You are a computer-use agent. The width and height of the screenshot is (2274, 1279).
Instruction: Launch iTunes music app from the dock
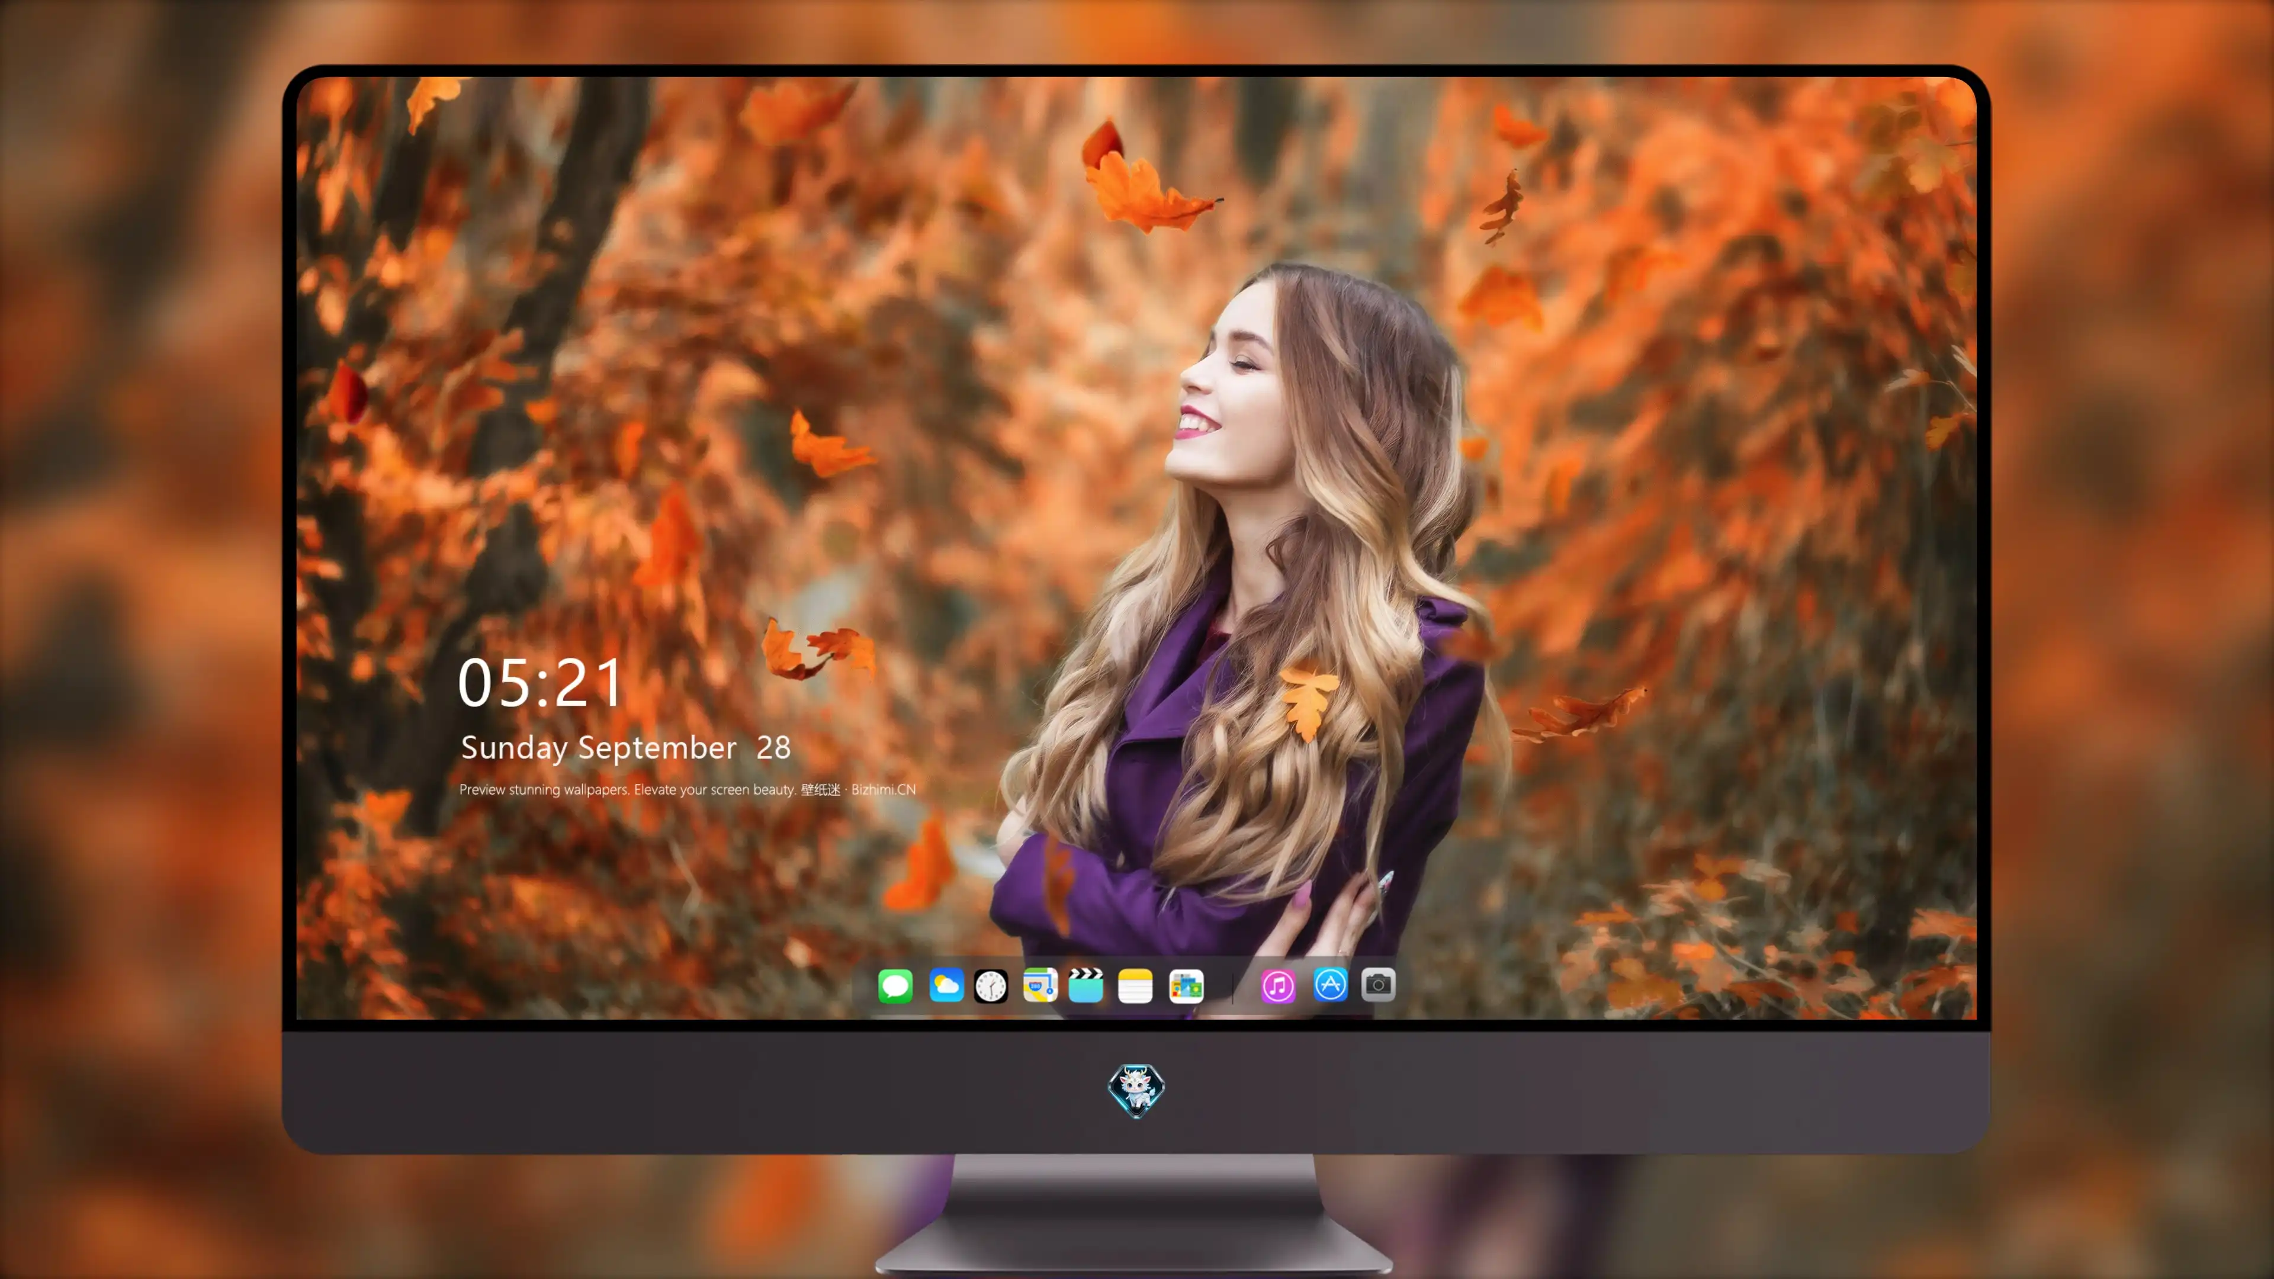[x=1279, y=985]
